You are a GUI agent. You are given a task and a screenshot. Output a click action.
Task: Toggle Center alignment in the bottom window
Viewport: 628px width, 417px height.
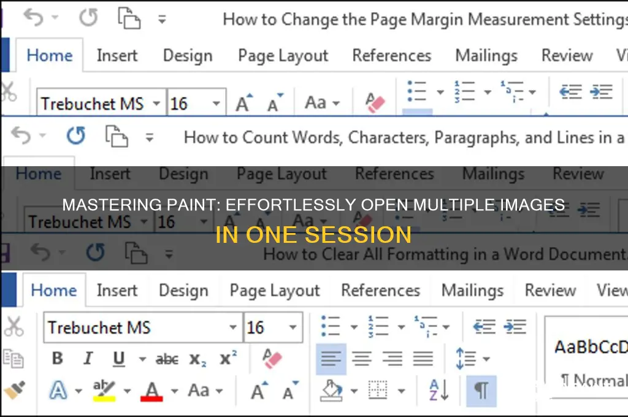pyautogui.click(x=362, y=359)
